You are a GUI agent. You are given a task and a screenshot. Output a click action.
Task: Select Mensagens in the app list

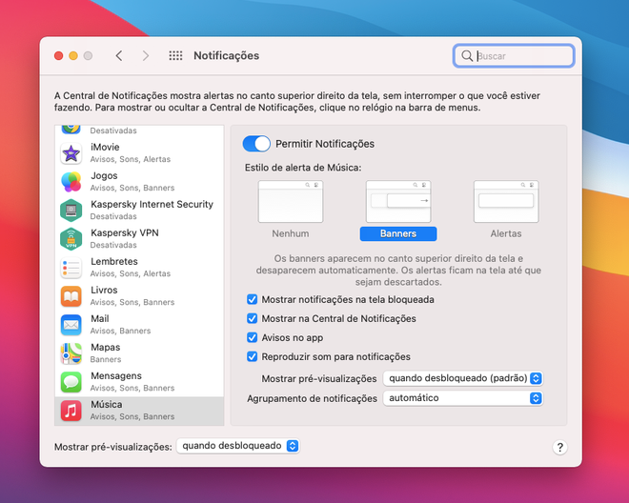pyautogui.click(x=139, y=382)
